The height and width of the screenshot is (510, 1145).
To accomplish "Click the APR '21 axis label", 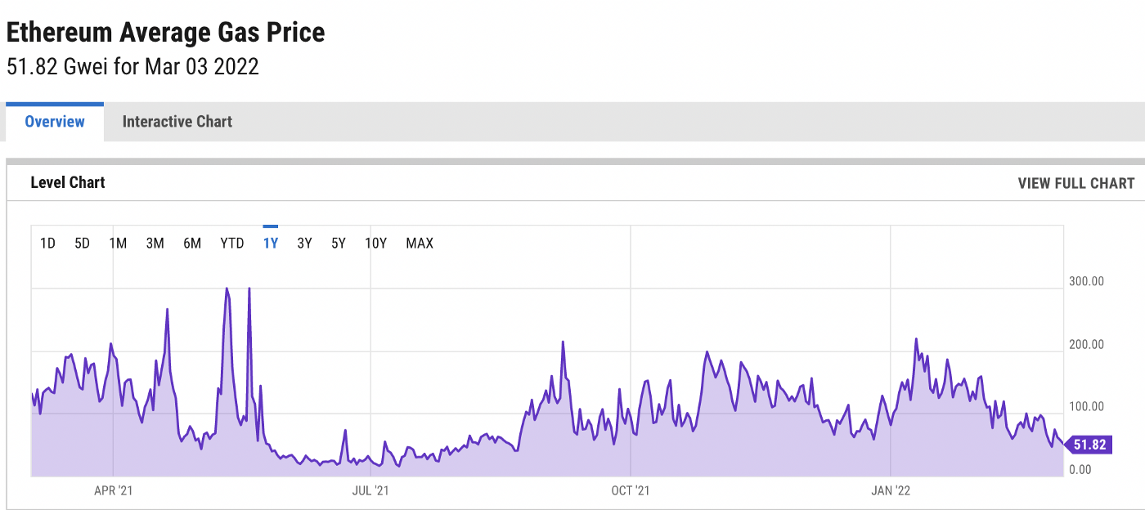I will tap(114, 490).
